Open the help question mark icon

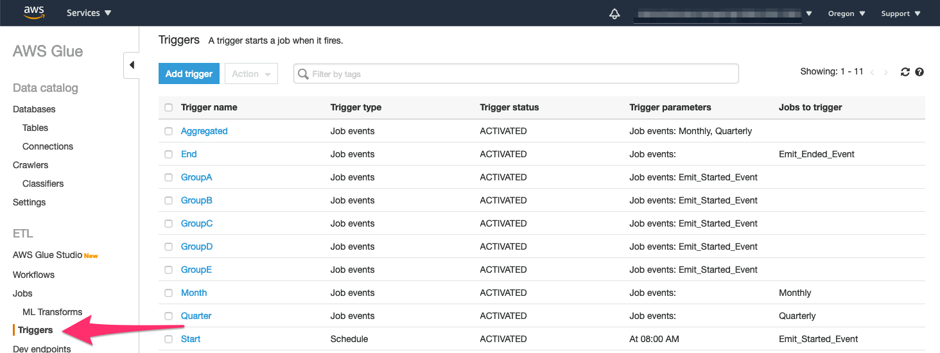(919, 72)
